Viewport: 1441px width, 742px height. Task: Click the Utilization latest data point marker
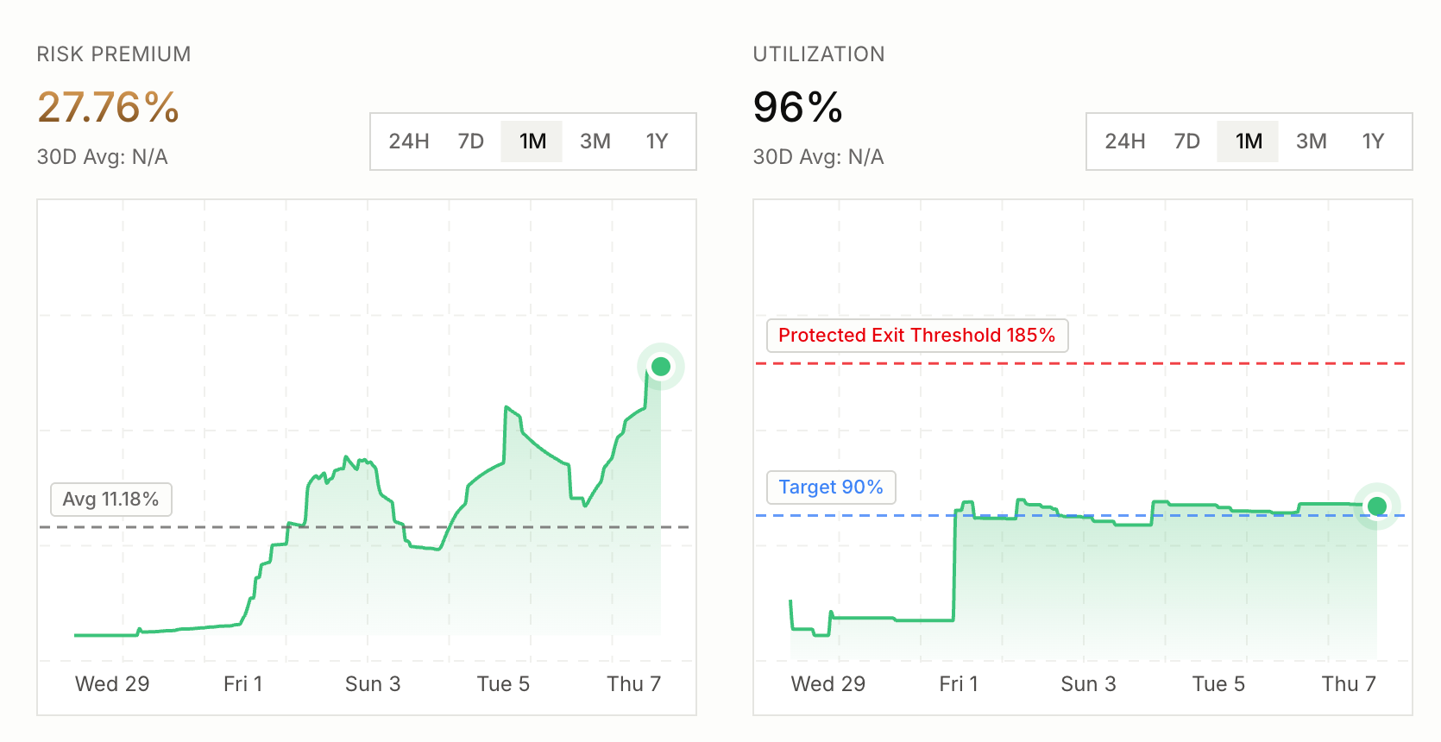point(1377,506)
